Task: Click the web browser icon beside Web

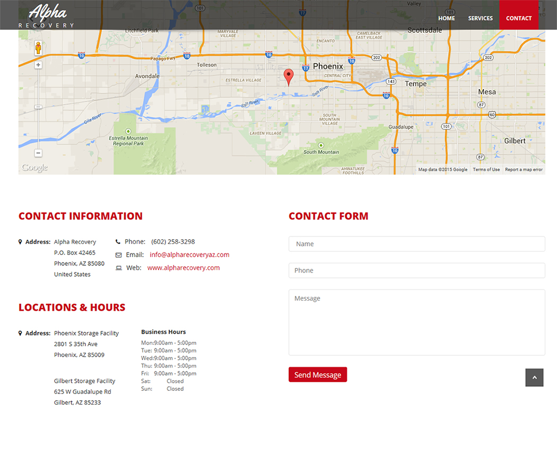Action: coord(119,268)
